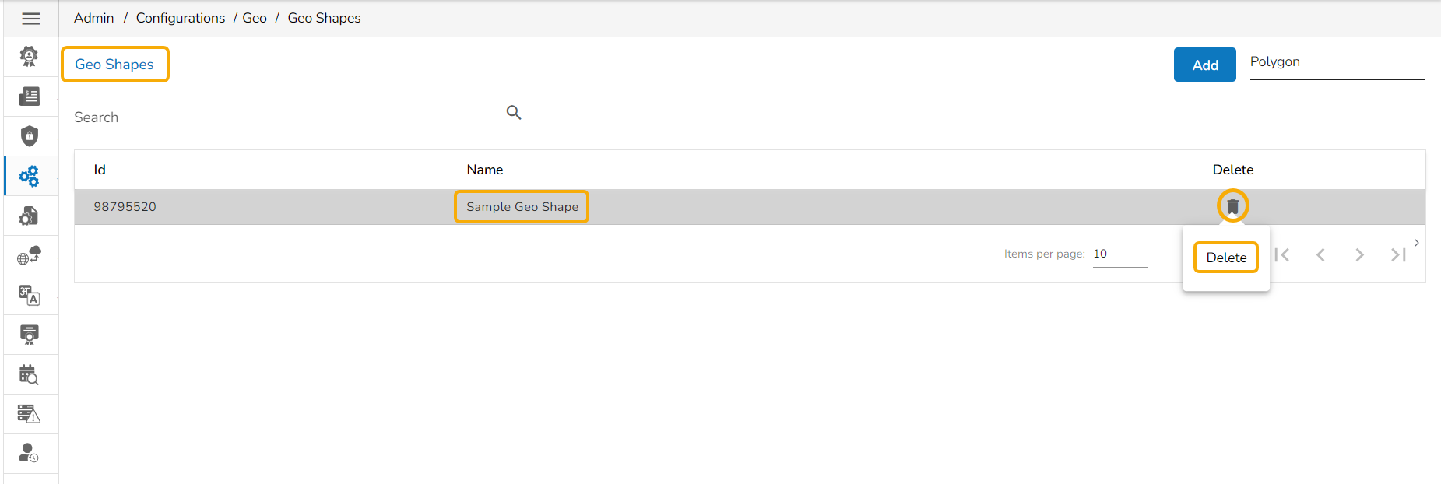The image size is (1441, 484).
Task: Open the document settings sidebar icon
Action: coord(29,216)
